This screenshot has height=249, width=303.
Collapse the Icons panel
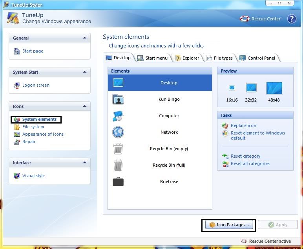coord(84,106)
